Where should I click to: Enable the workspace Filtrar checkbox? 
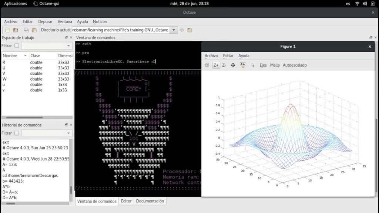coord(17,46)
